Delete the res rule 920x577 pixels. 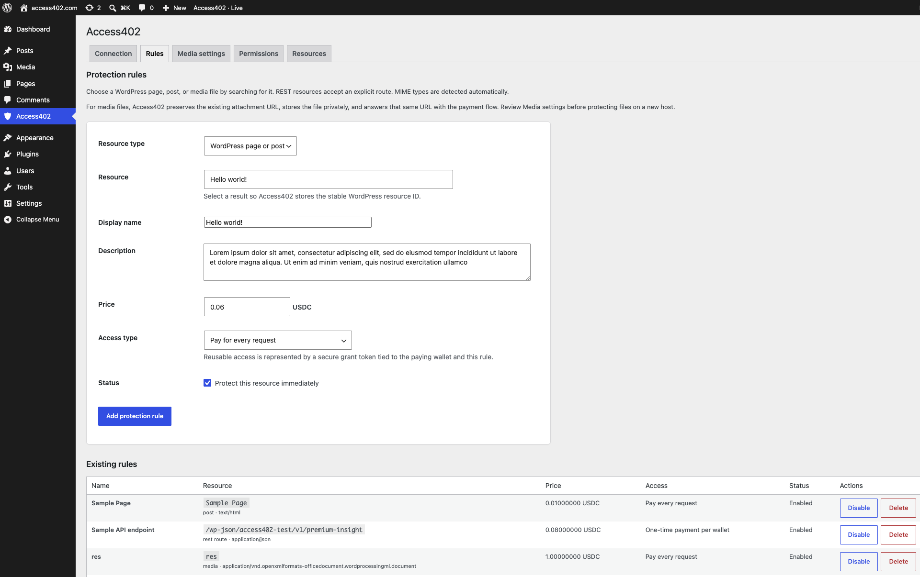898,562
